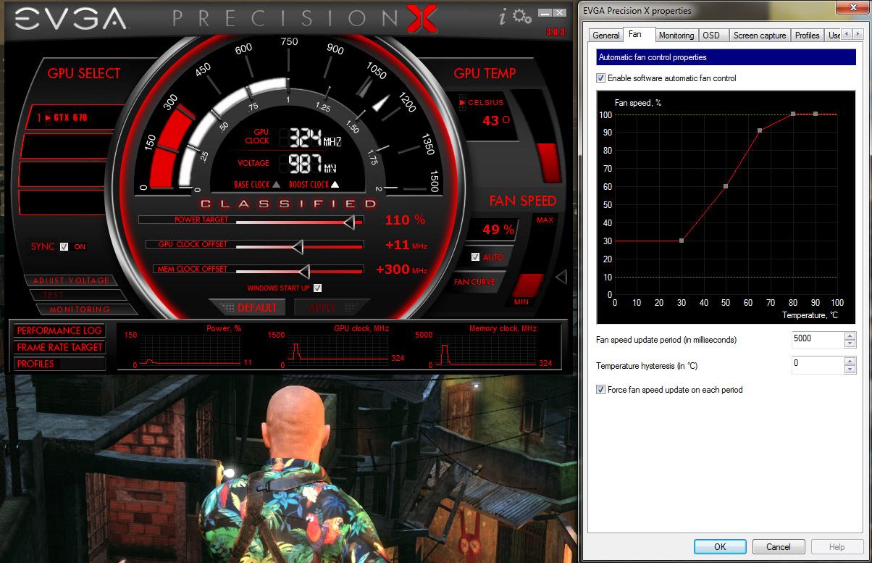This screenshot has height=563, width=872.
Task: Toggle the SYNC checkbox
Action: pos(64,246)
